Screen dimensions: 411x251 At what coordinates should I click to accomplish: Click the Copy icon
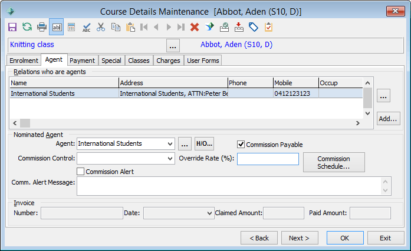click(x=116, y=27)
